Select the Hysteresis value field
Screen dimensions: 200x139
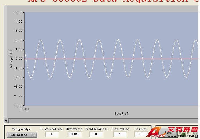tap(74, 134)
